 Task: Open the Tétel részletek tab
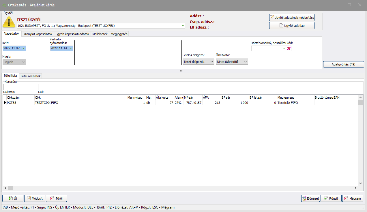(31, 76)
